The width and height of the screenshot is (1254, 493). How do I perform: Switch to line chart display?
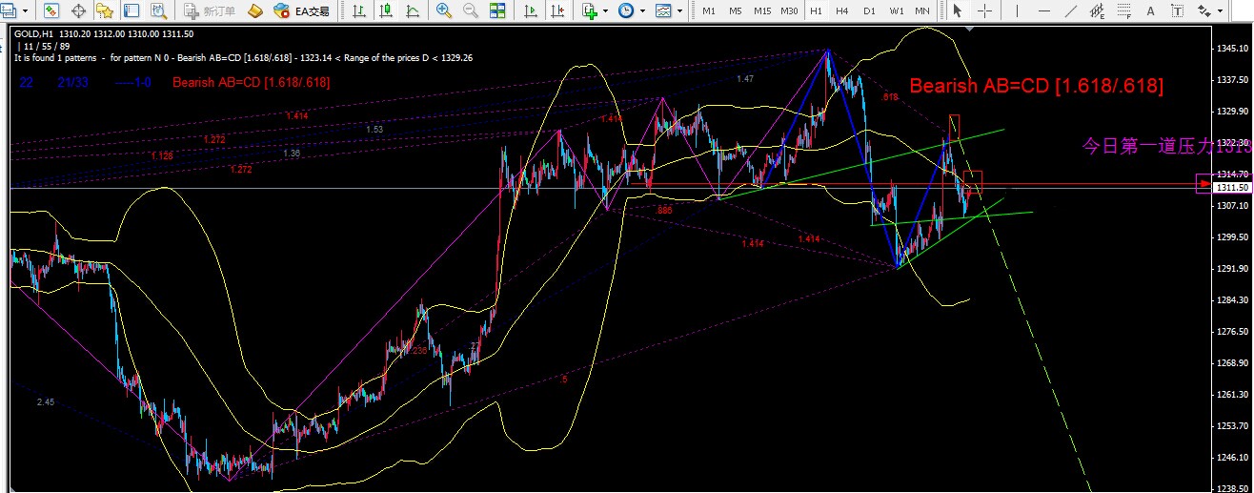[x=411, y=11]
